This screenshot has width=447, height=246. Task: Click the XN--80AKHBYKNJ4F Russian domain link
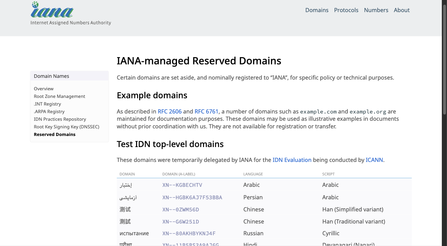[x=189, y=234]
